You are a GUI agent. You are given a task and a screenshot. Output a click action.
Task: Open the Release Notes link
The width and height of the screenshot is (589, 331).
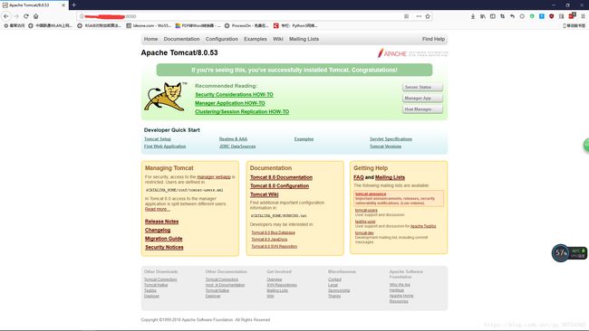(x=161, y=222)
